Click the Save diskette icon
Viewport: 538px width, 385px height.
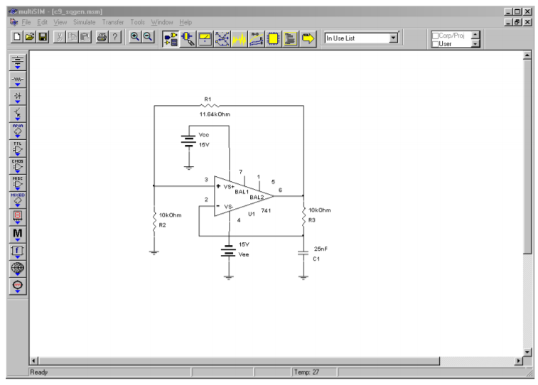(43, 38)
